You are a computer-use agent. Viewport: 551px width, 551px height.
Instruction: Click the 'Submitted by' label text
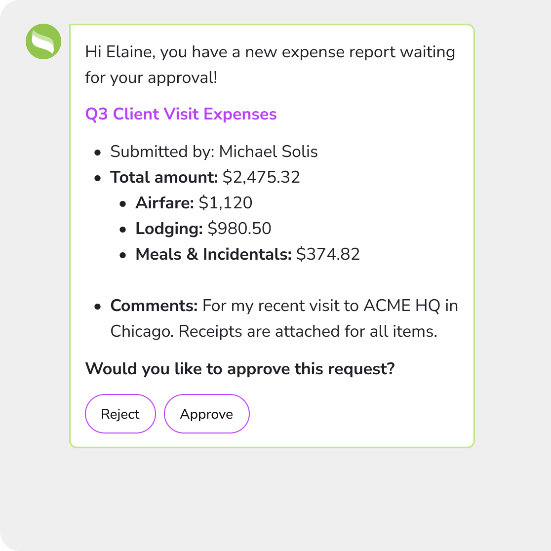click(162, 152)
